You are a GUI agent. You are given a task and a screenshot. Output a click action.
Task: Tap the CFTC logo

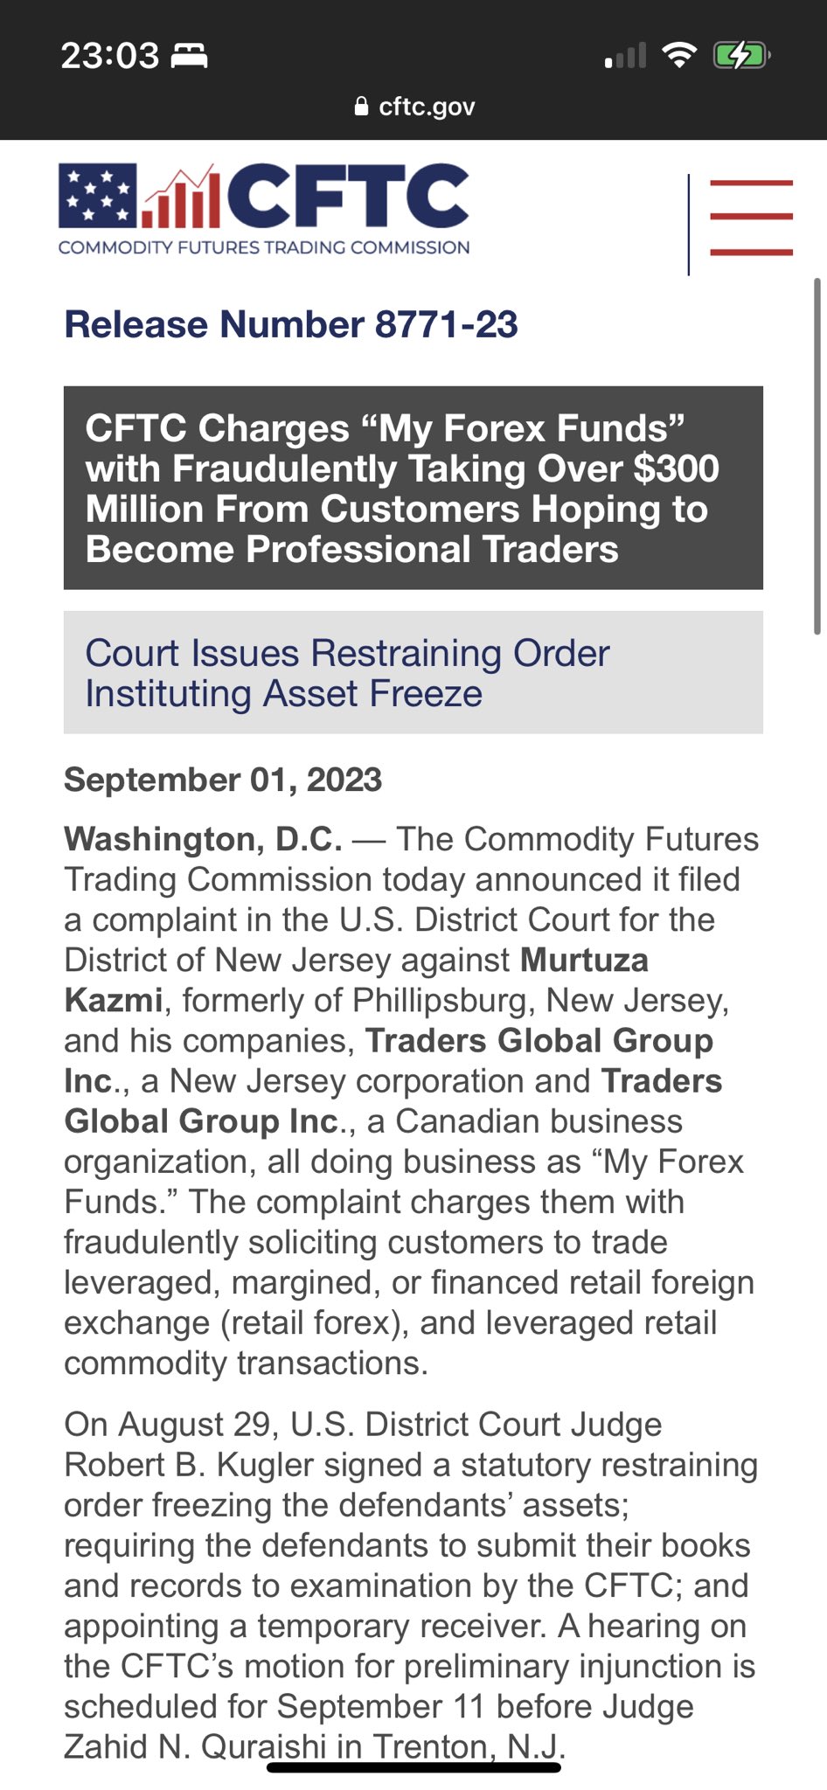pyautogui.click(x=263, y=198)
